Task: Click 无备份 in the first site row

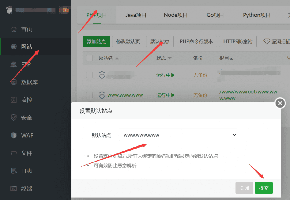Action: click(200, 75)
